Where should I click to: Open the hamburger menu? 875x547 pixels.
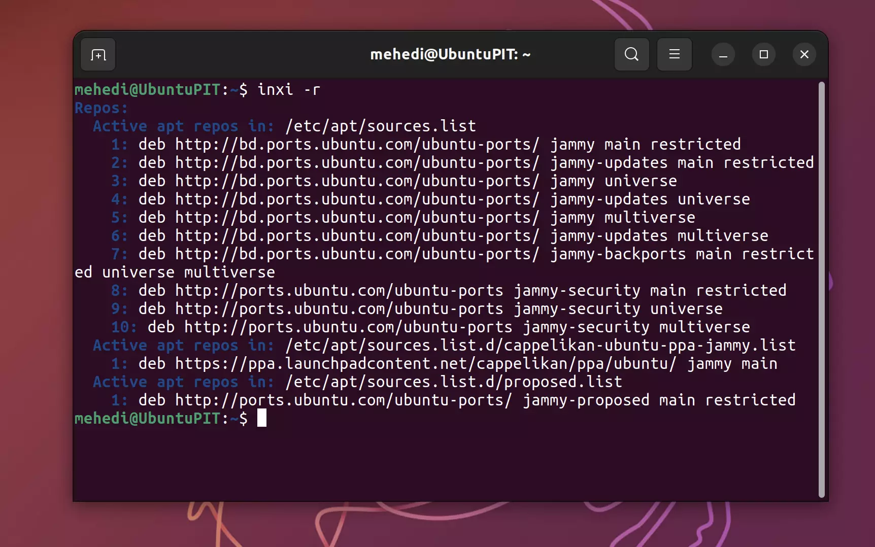pos(674,54)
